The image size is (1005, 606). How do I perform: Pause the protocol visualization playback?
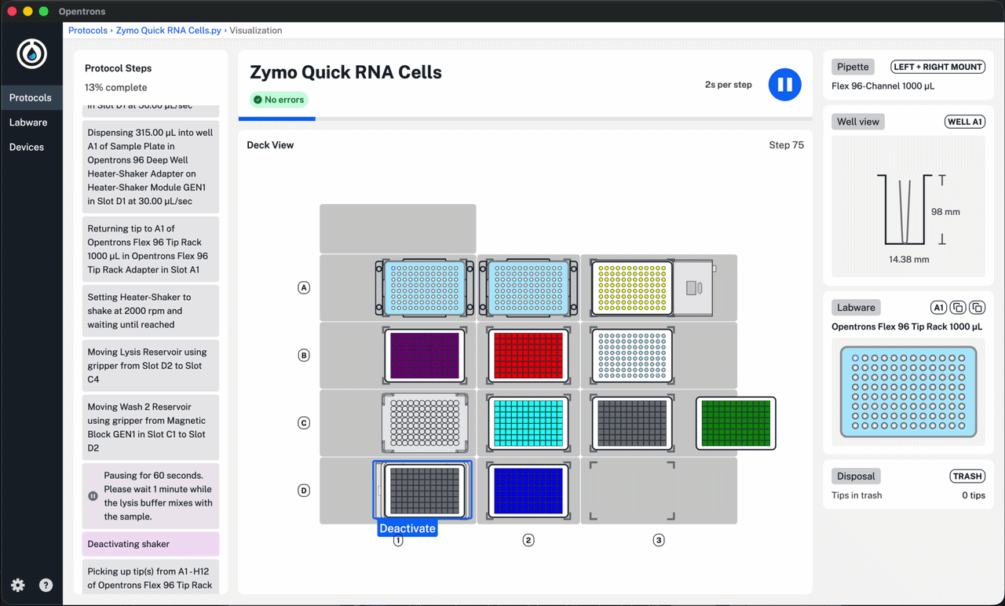point(784,85)
